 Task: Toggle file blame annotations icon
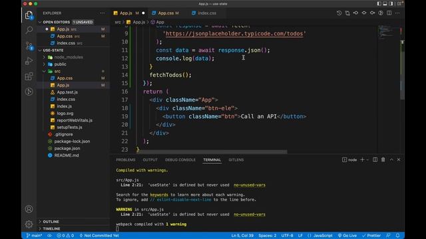click(x=381, y=13)
